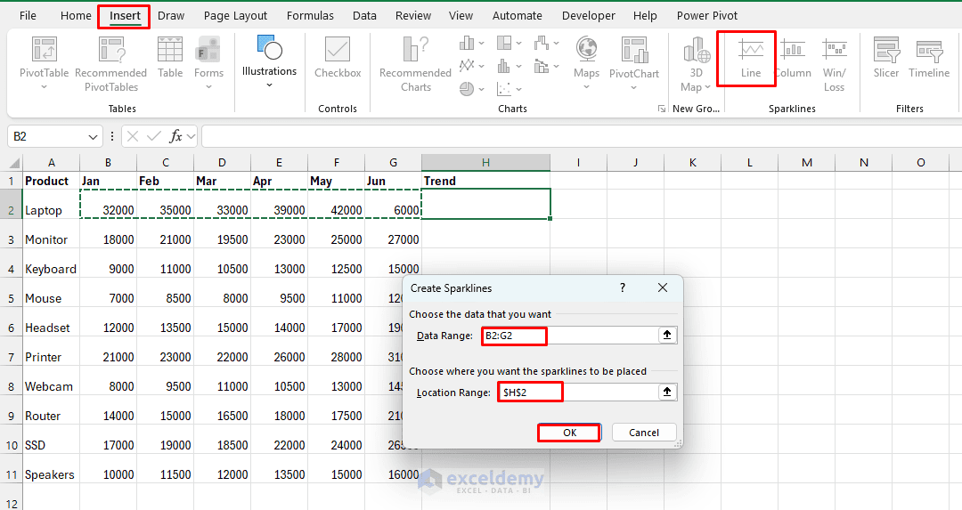Open the File tab
Screen dimensions: 962x510
[x=28, y=15]
